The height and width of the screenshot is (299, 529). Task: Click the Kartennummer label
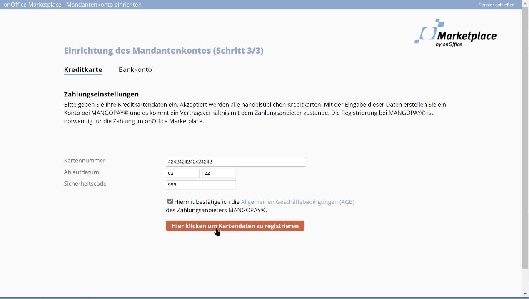tap(85, 161)
